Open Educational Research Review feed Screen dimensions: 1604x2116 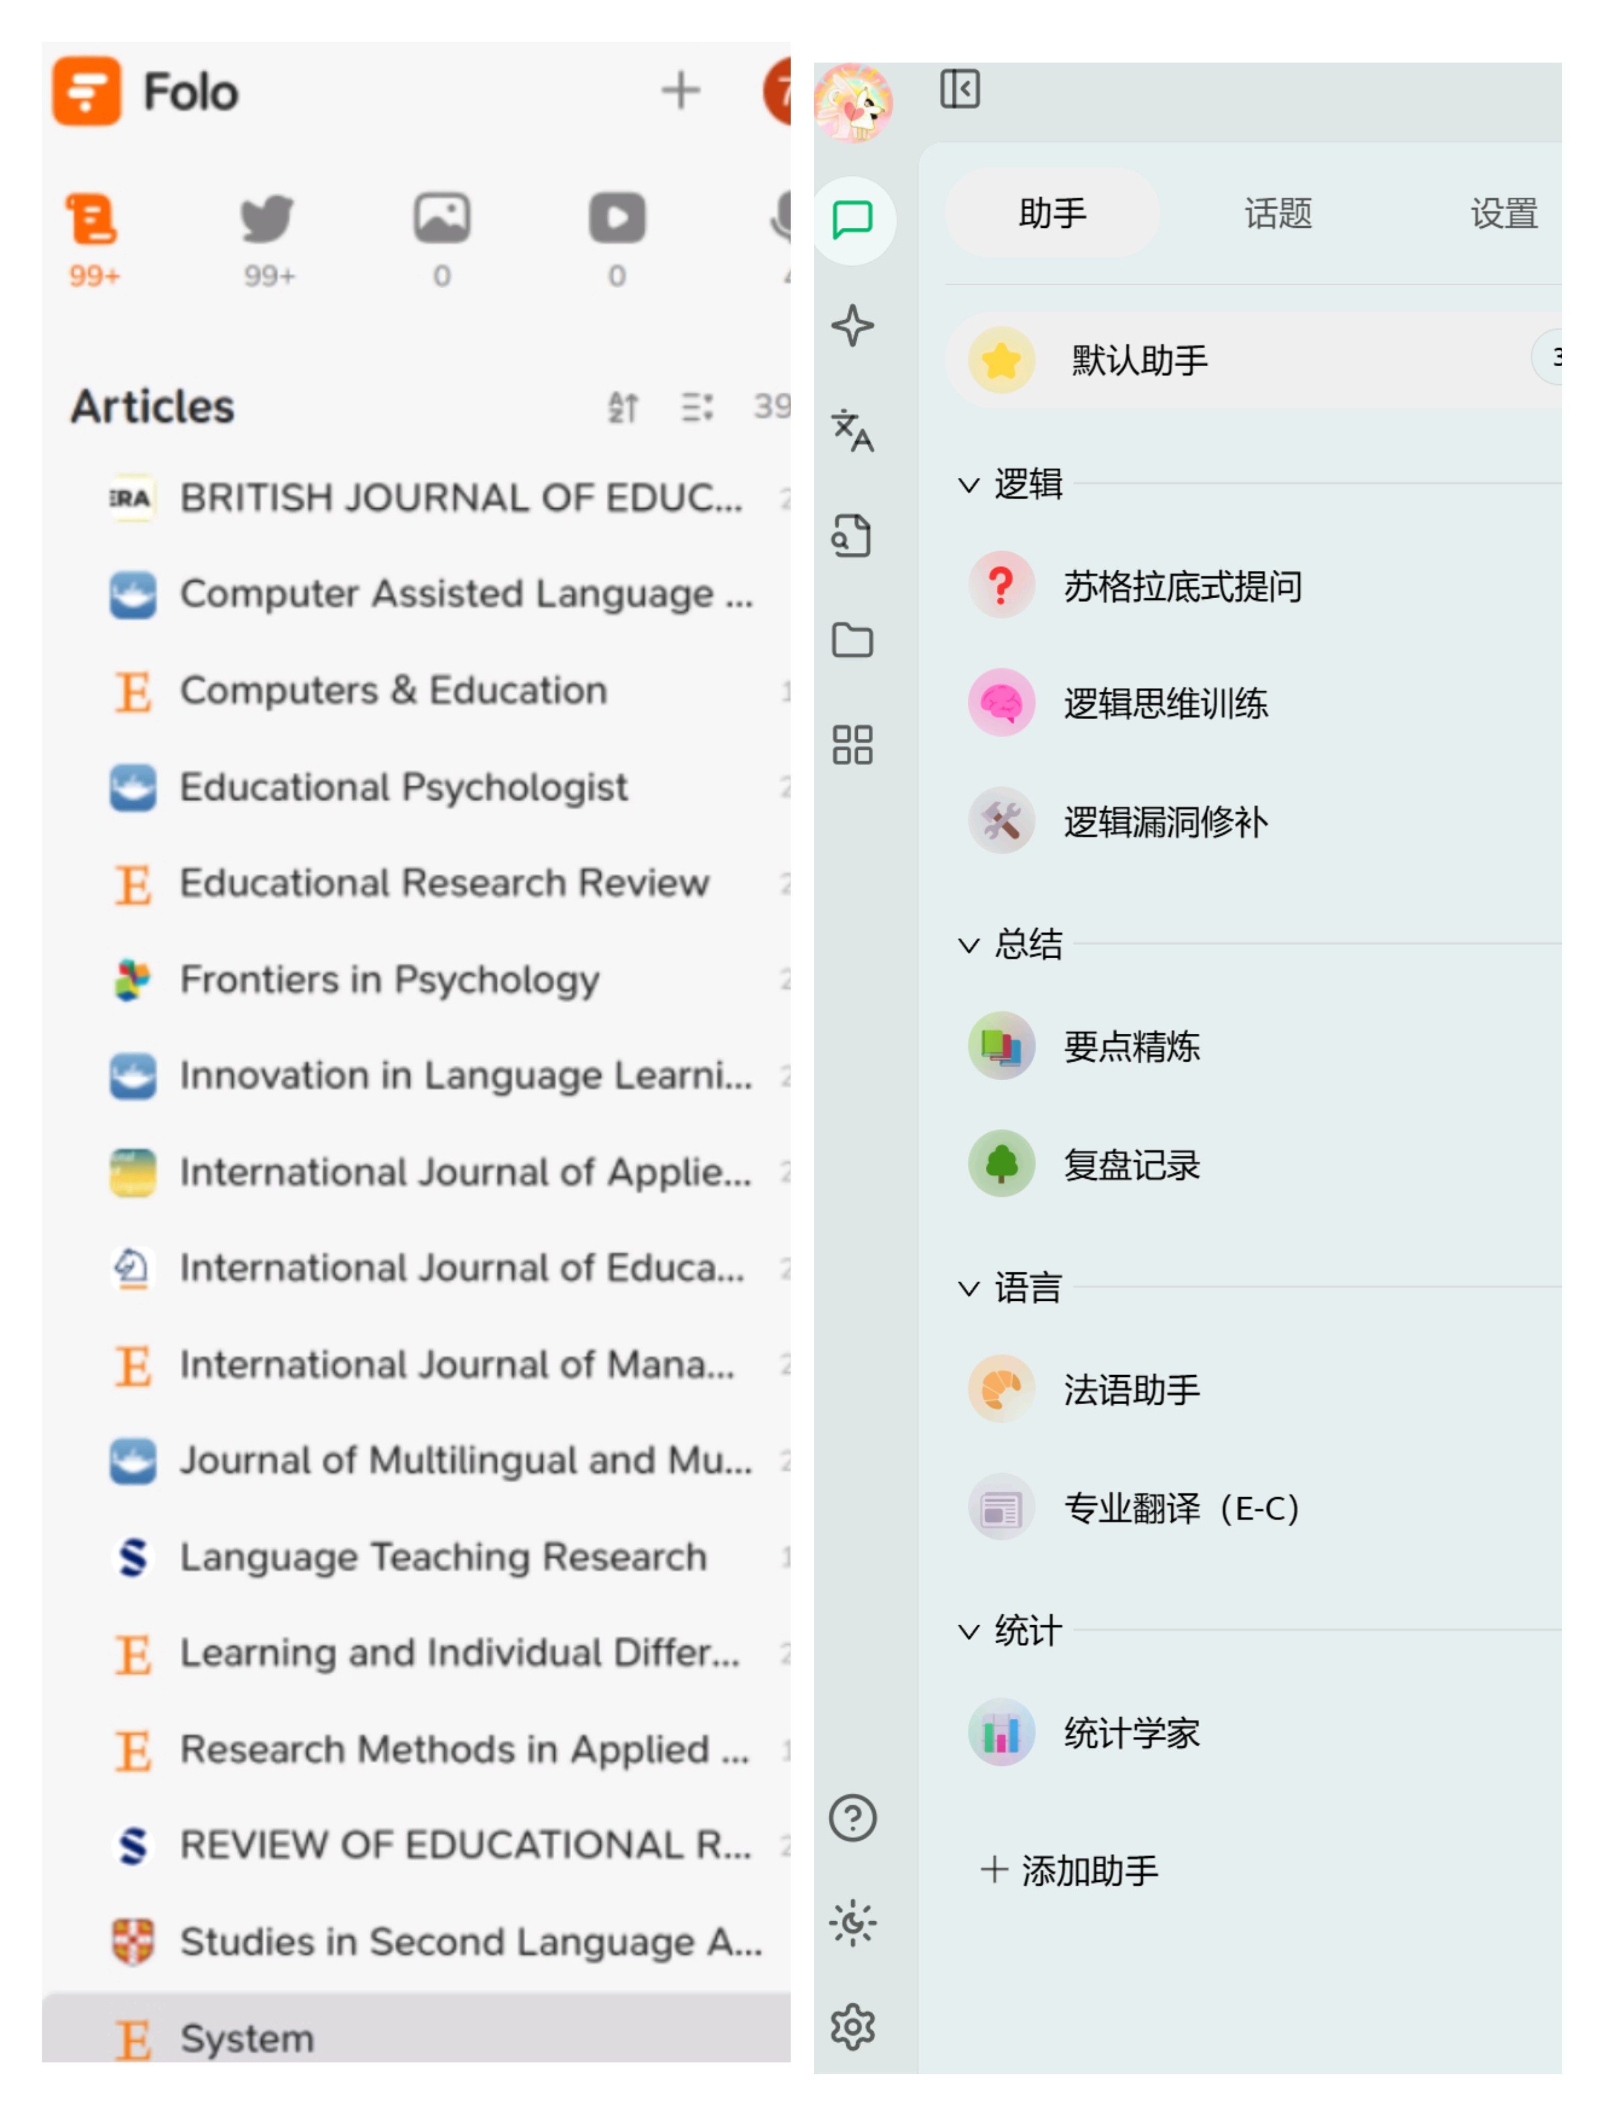point(416,883)
